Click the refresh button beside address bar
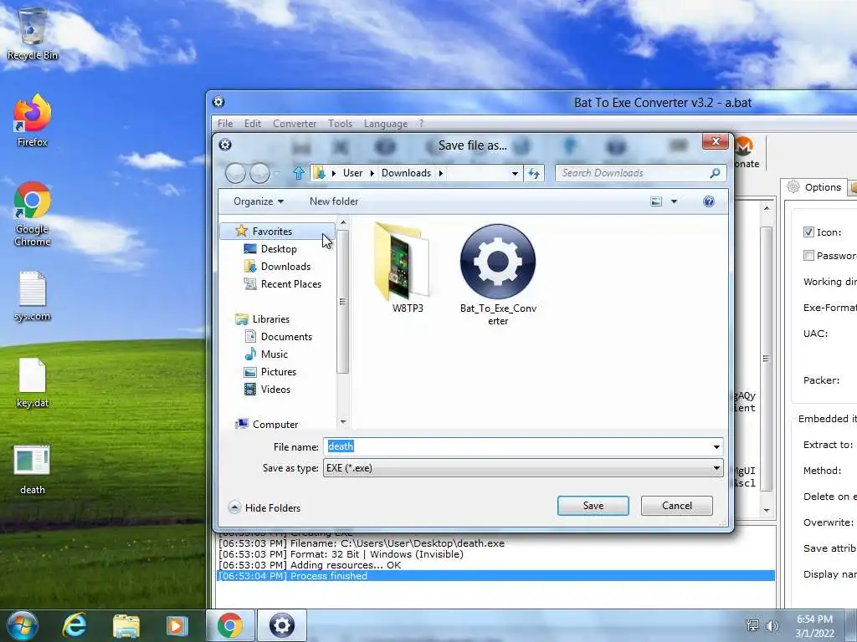857x642 pixels. (x=534, y=173)
